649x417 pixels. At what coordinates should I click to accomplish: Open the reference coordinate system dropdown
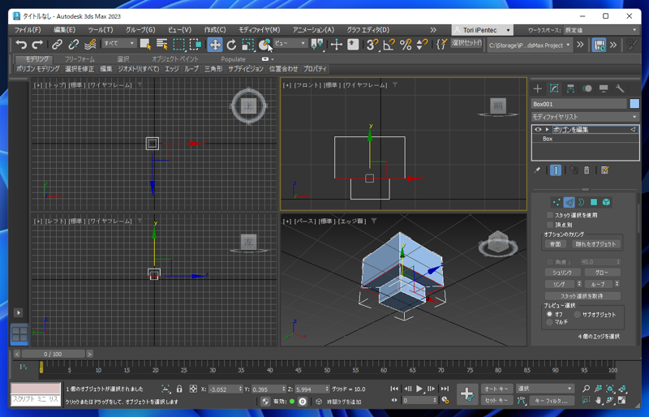pyautogui.click(x=290, y=43)
